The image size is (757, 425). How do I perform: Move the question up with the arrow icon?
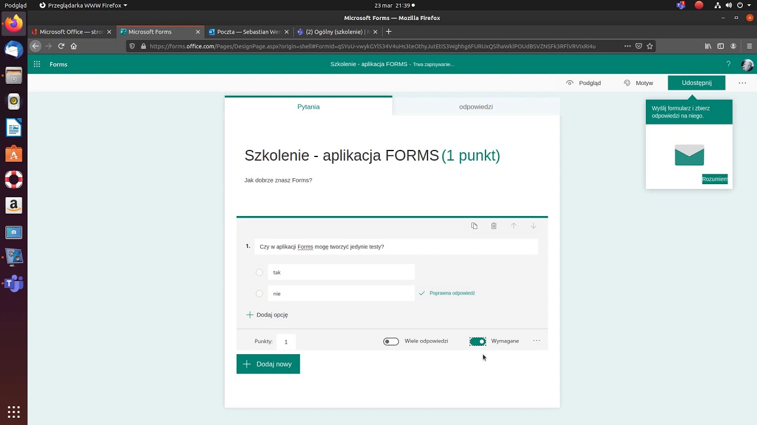513,226
